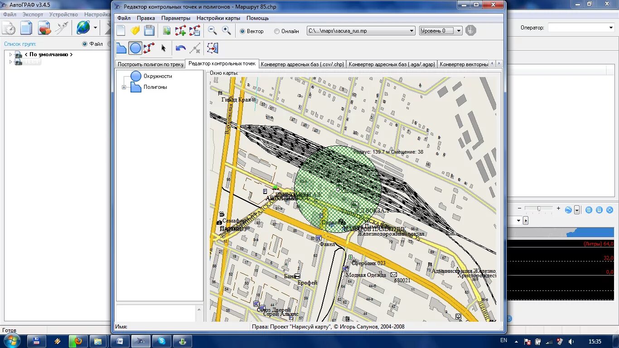This screenshot has width=619, height=348.
Task: Open the Экспорт menu in AutoGRAPH window
Action: click(x=33, y=14)
